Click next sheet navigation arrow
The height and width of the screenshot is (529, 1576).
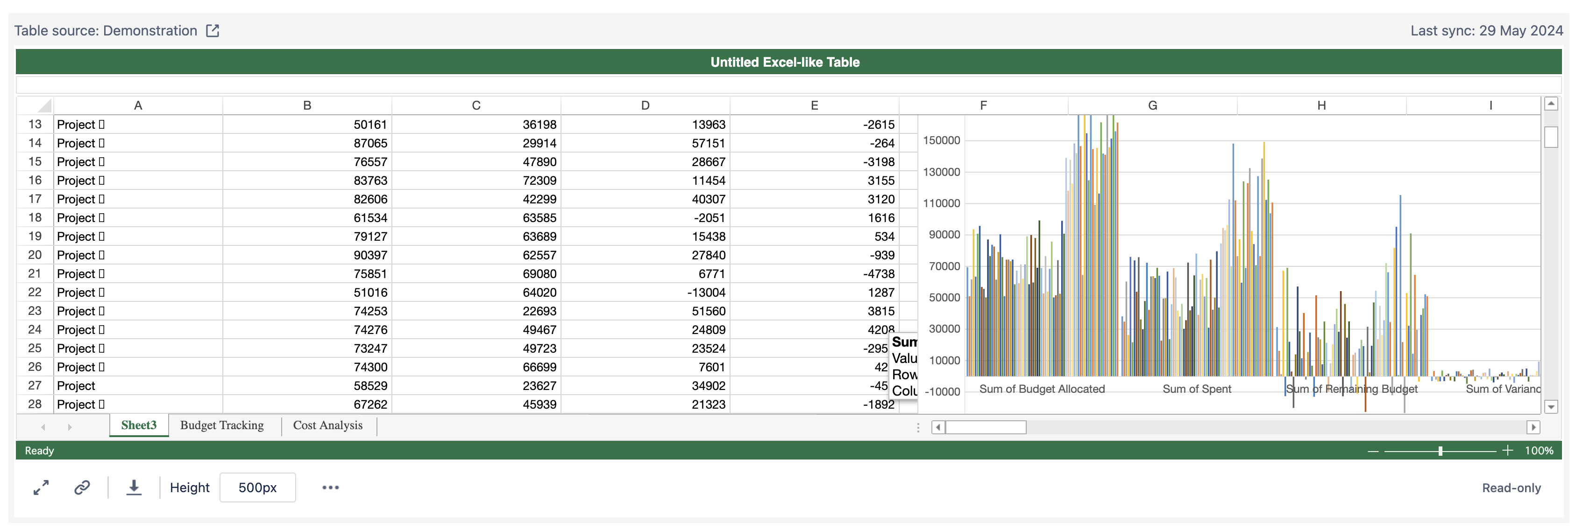tap(70, 427)
